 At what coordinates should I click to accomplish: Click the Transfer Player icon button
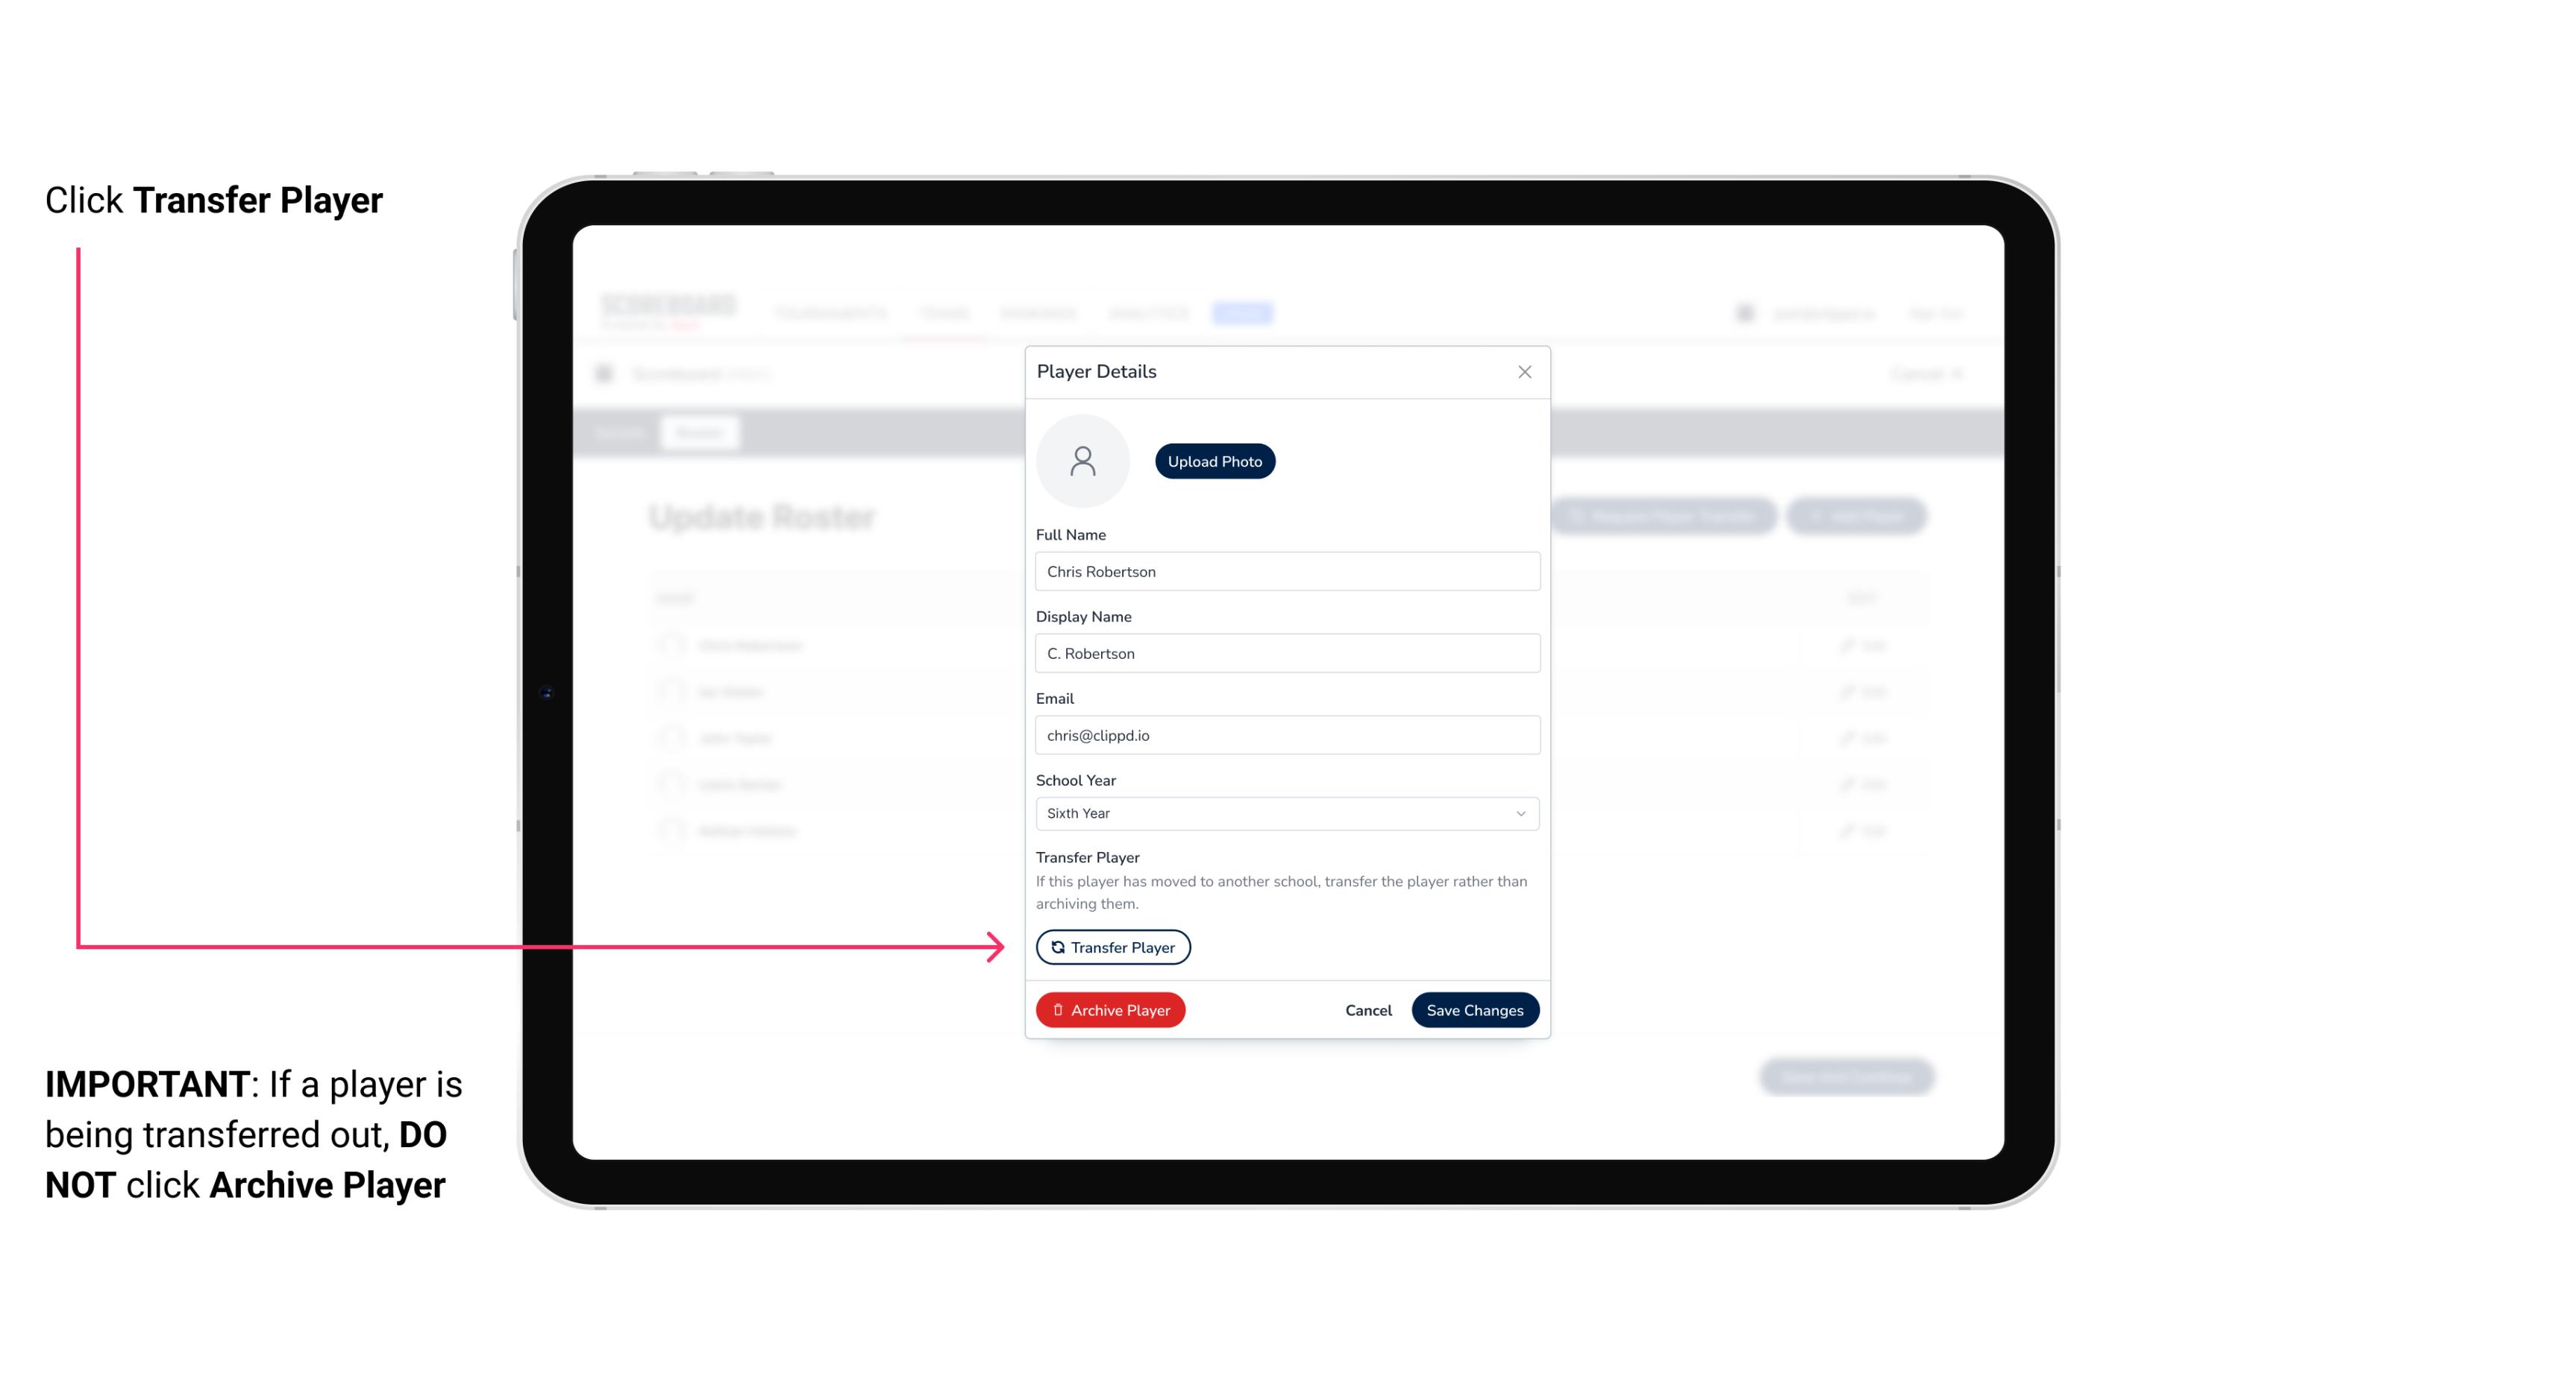(x=1112, y=947)
